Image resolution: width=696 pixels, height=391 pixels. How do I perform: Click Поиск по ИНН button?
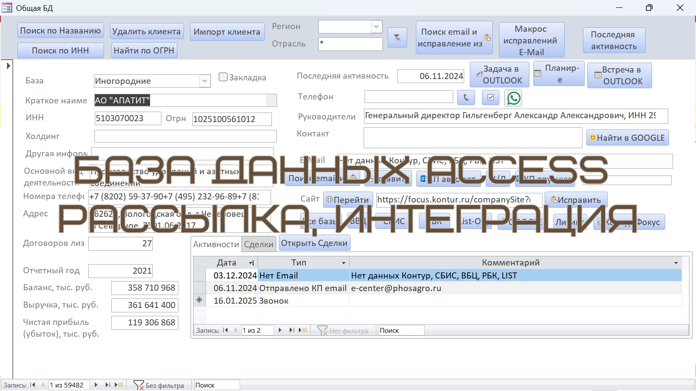click(60, 50)
